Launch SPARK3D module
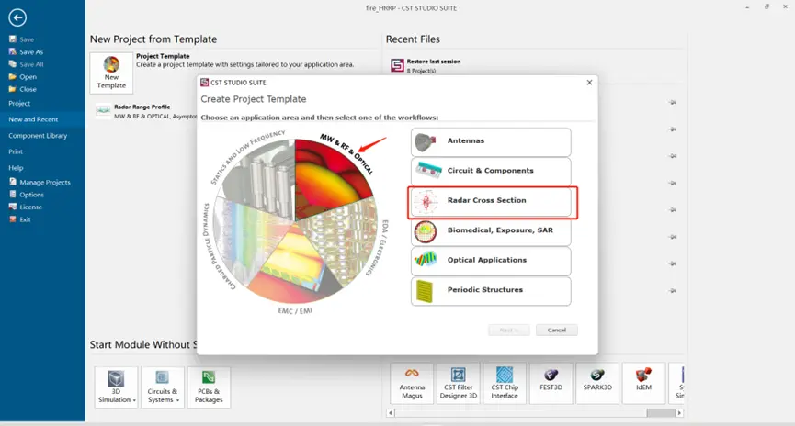The image size is (795, 426). [597, 384]
